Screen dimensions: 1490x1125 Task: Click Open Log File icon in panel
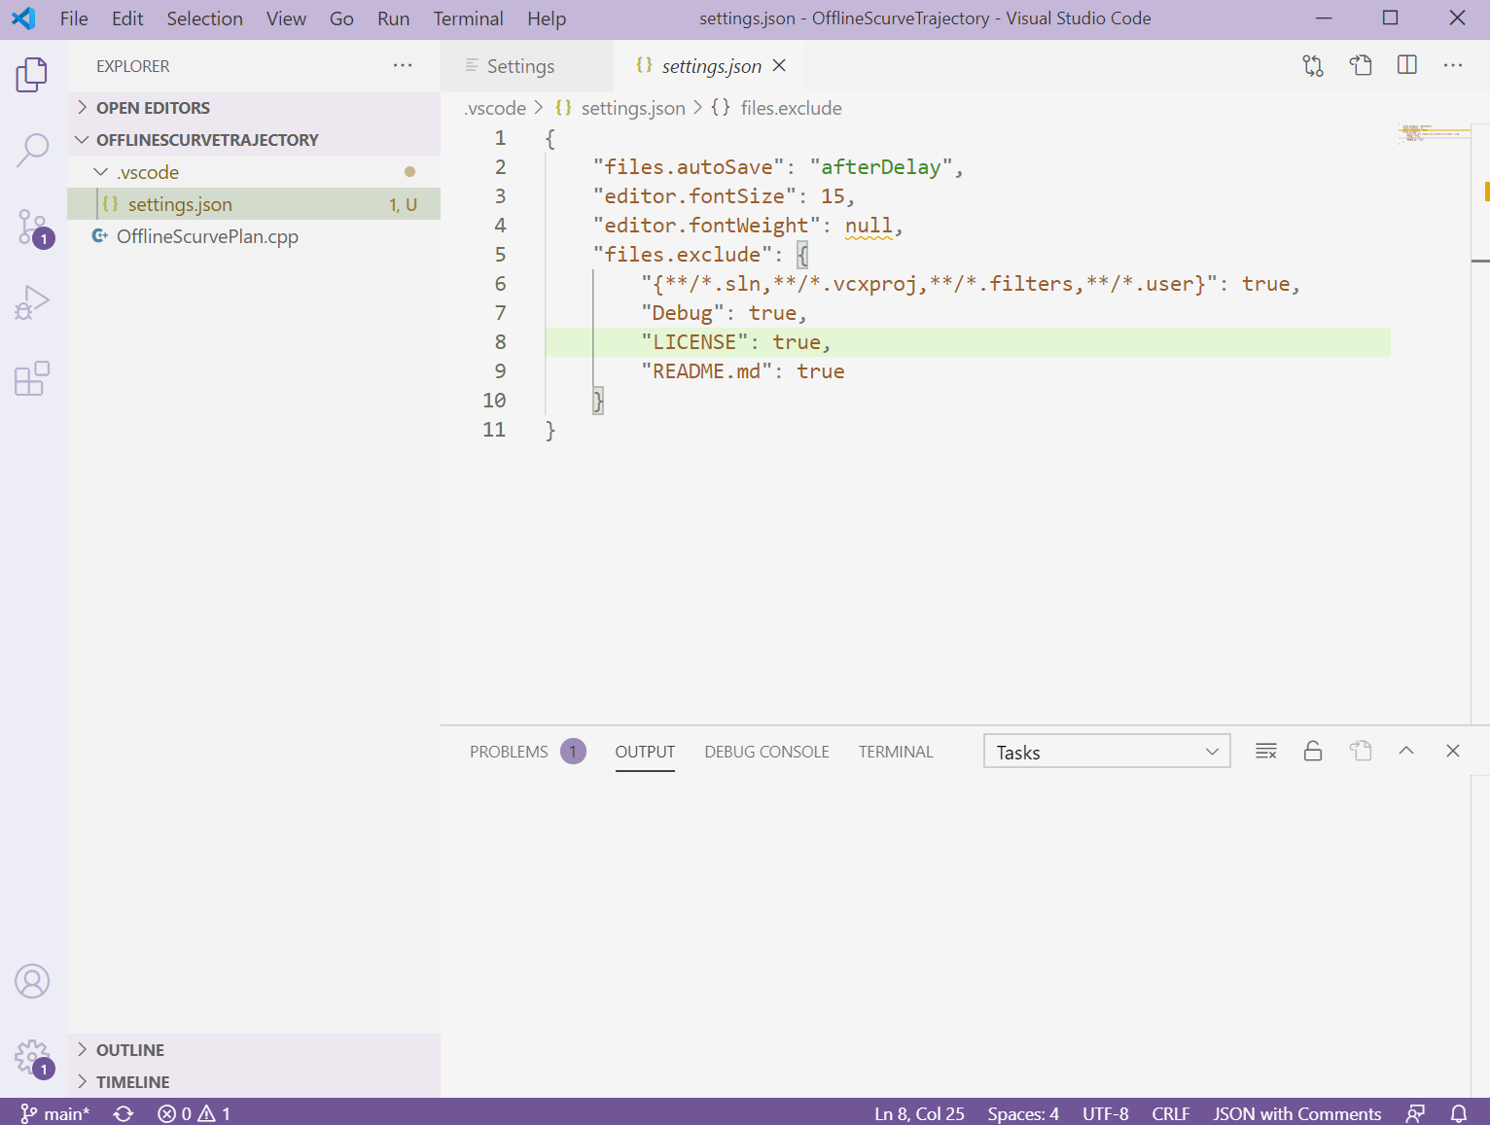coord(1360,751)
